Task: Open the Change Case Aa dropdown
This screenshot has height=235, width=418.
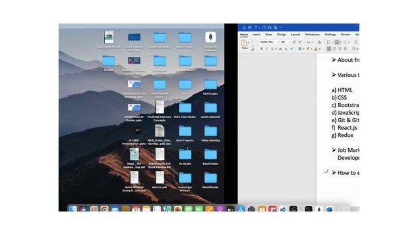Action: (309, 42)
